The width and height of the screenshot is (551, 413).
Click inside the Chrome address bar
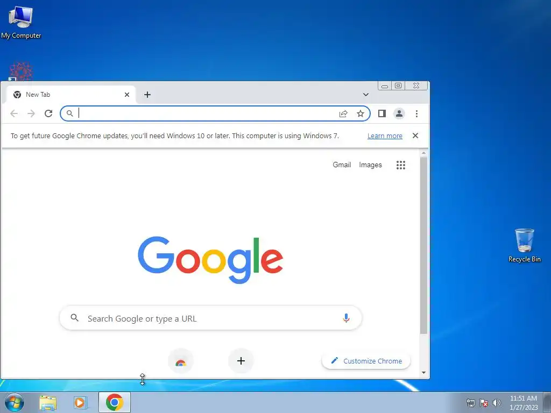215,113
